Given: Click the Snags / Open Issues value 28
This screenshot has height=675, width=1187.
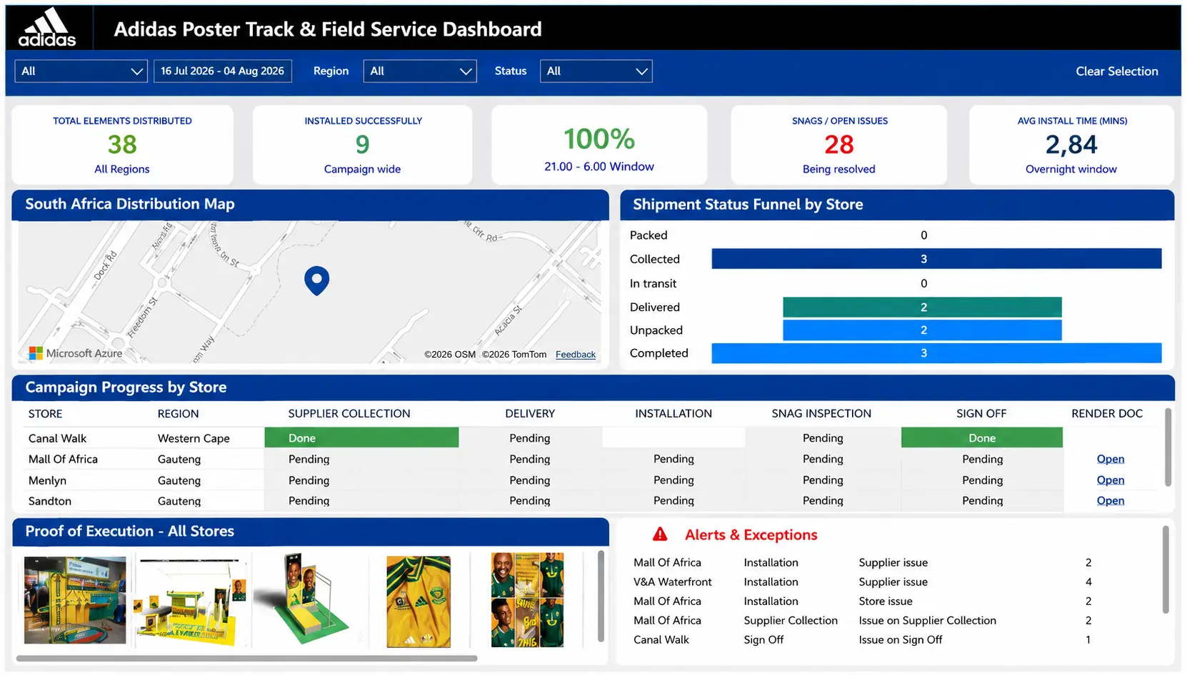Looking at the screenshot, I should point(838,145).
